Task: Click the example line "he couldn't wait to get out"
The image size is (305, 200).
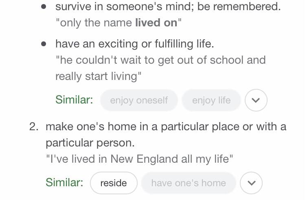Action: coord(160,60)
